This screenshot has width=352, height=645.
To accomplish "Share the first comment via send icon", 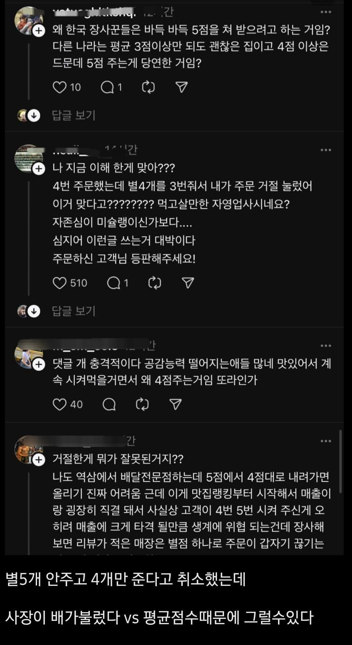I will point(181,87).
